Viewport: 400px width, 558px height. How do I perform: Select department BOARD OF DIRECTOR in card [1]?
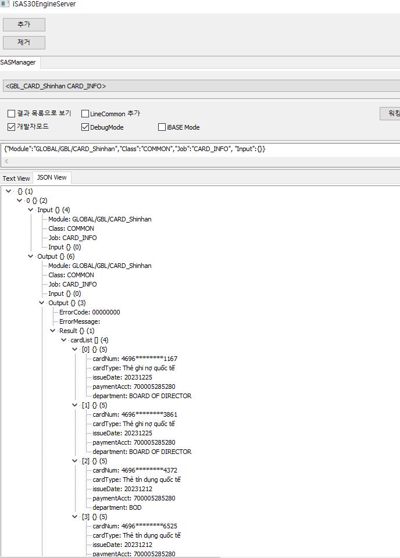click(x=142, y=452)
